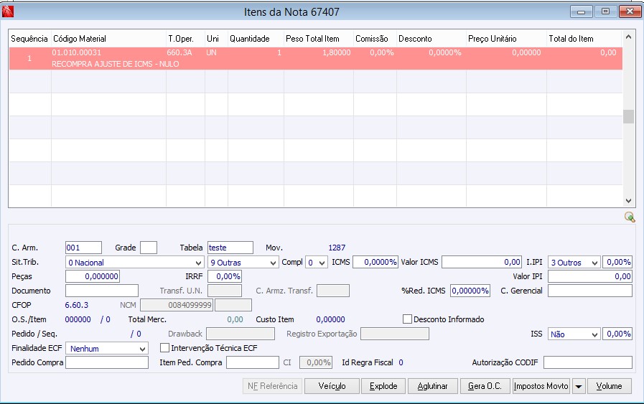Click the Autorização CODIF field
Image resolution: width=644 pixels, height=404 pixels.
(x=588, y=362)
